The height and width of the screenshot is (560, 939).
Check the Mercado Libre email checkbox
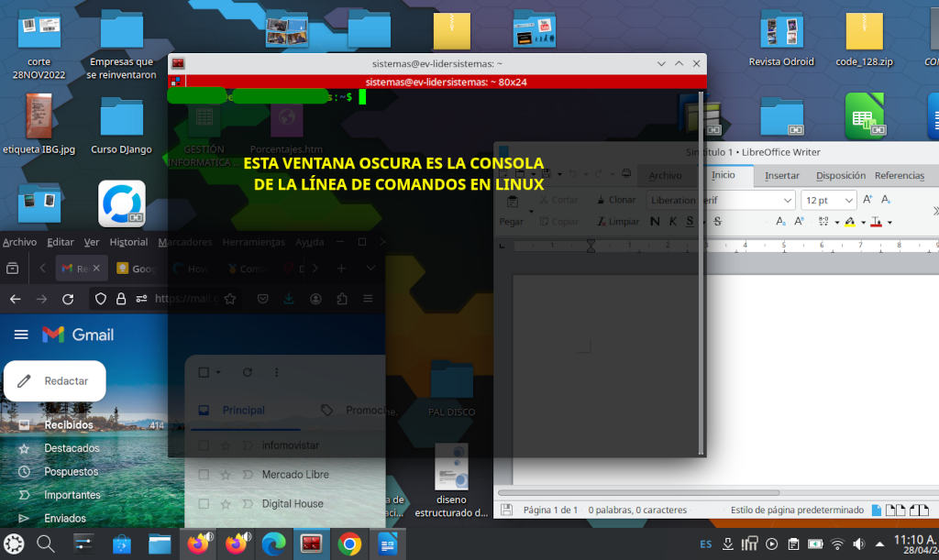[204, 475]
